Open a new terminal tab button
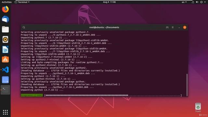This screenshot has height=117, width=208. 167,27
